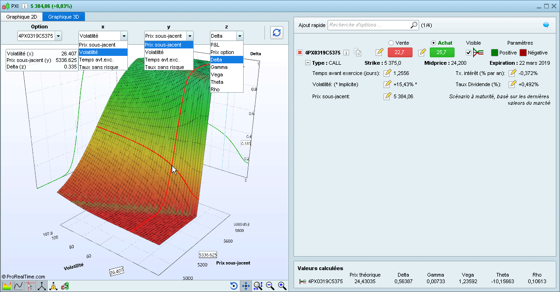Open the option selector dropdown 4PX0319C5375

[58, 36]
